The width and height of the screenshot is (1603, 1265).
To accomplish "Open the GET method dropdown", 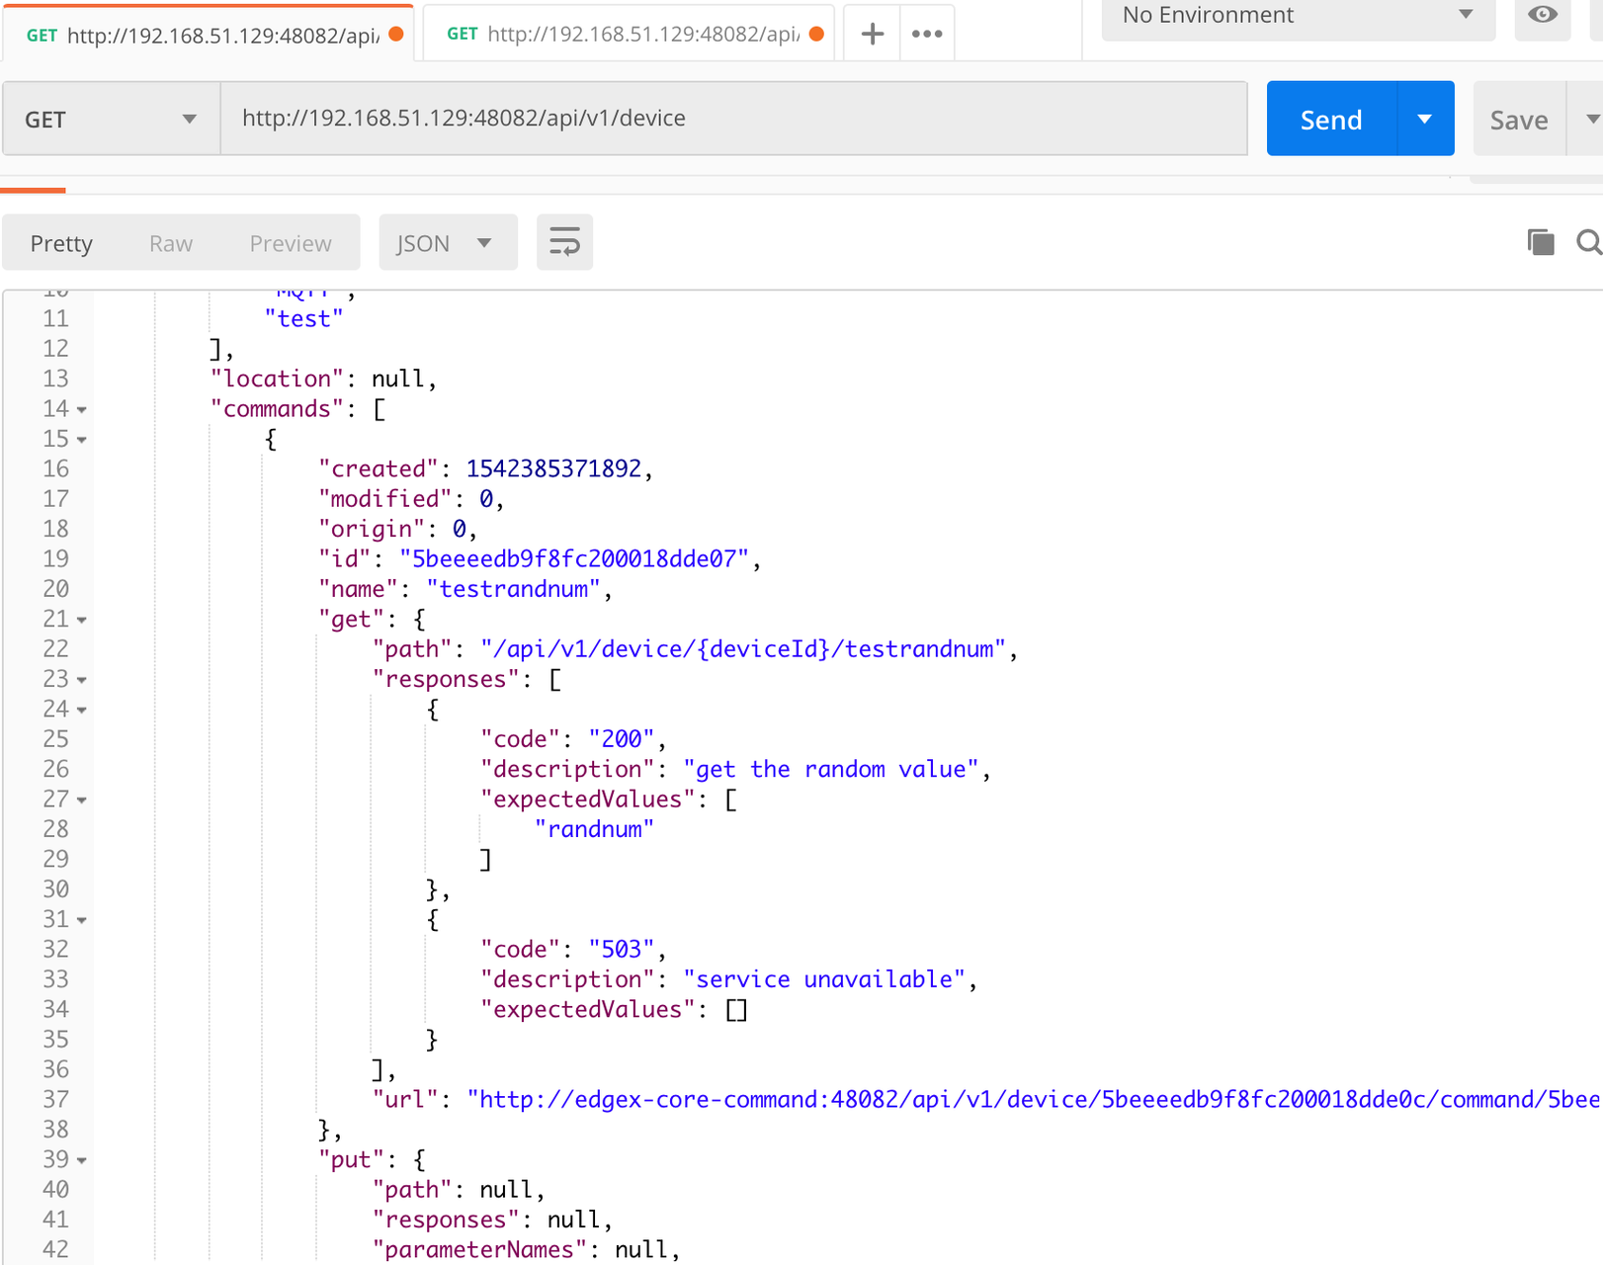I will coord(111,120).
